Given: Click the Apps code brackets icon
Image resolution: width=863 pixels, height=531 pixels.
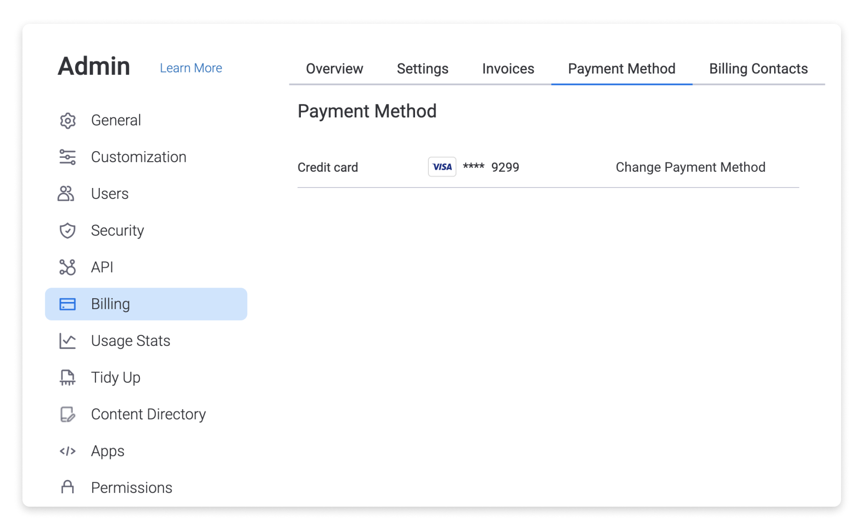Looking at the screenshot, I should coord(67,451).
